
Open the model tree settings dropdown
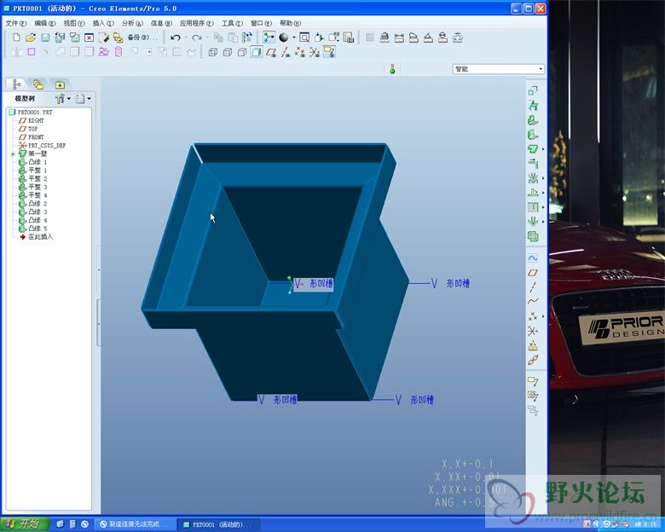84,98
